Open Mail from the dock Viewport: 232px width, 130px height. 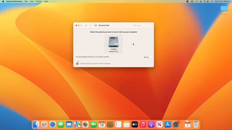69,124
